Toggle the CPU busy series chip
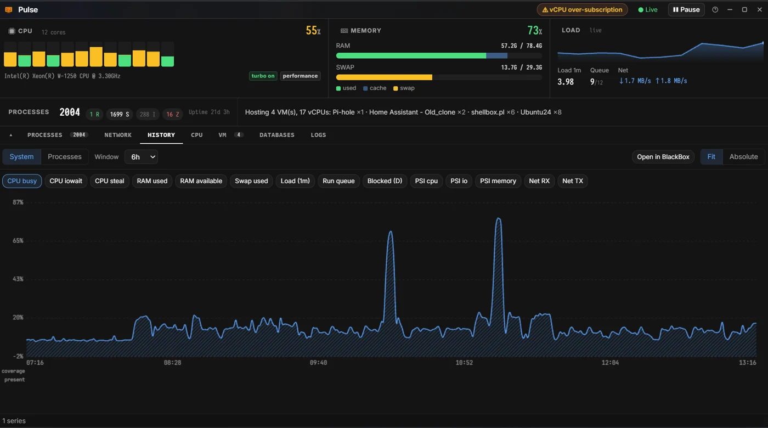 point(22,181)
